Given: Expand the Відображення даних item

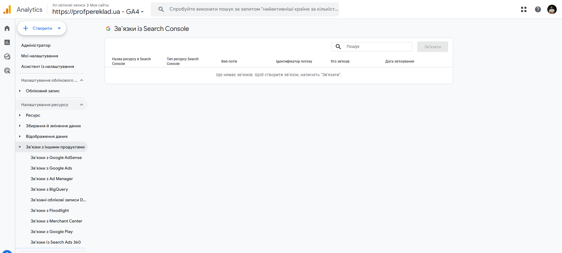Looking at the screenshot, I should pyautogui.click(x=20, y=136).
